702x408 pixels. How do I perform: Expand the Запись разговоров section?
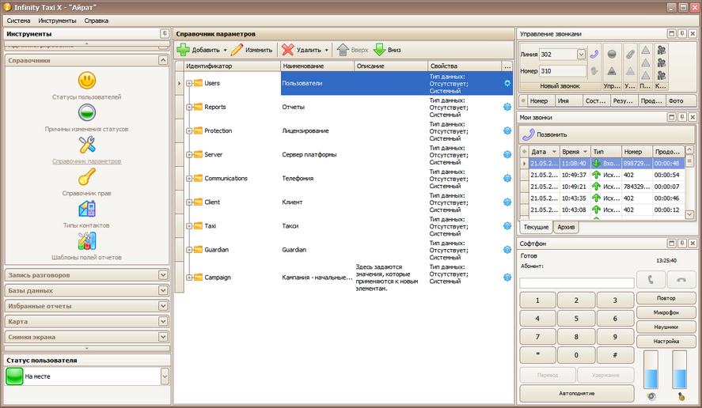coord(163,274)
